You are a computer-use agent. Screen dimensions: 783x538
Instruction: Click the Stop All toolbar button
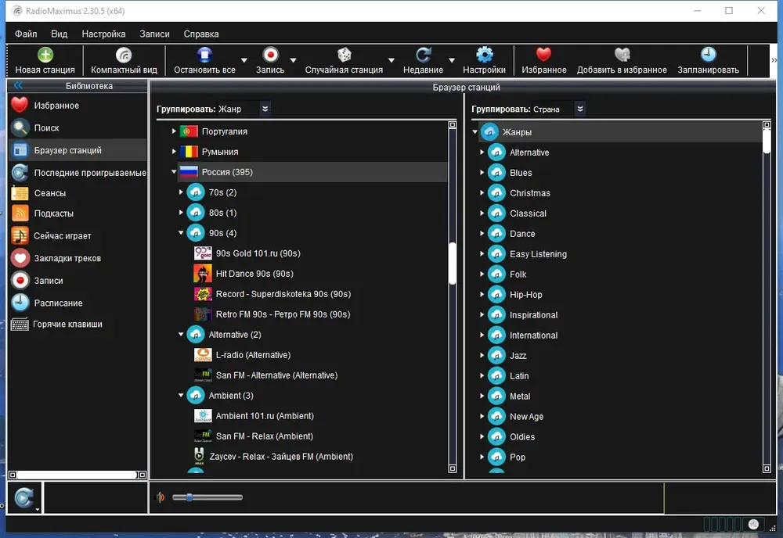click(x=204, y=61)
